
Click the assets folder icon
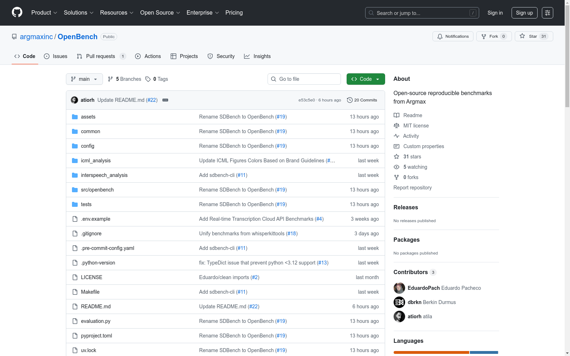pos(75,117)
